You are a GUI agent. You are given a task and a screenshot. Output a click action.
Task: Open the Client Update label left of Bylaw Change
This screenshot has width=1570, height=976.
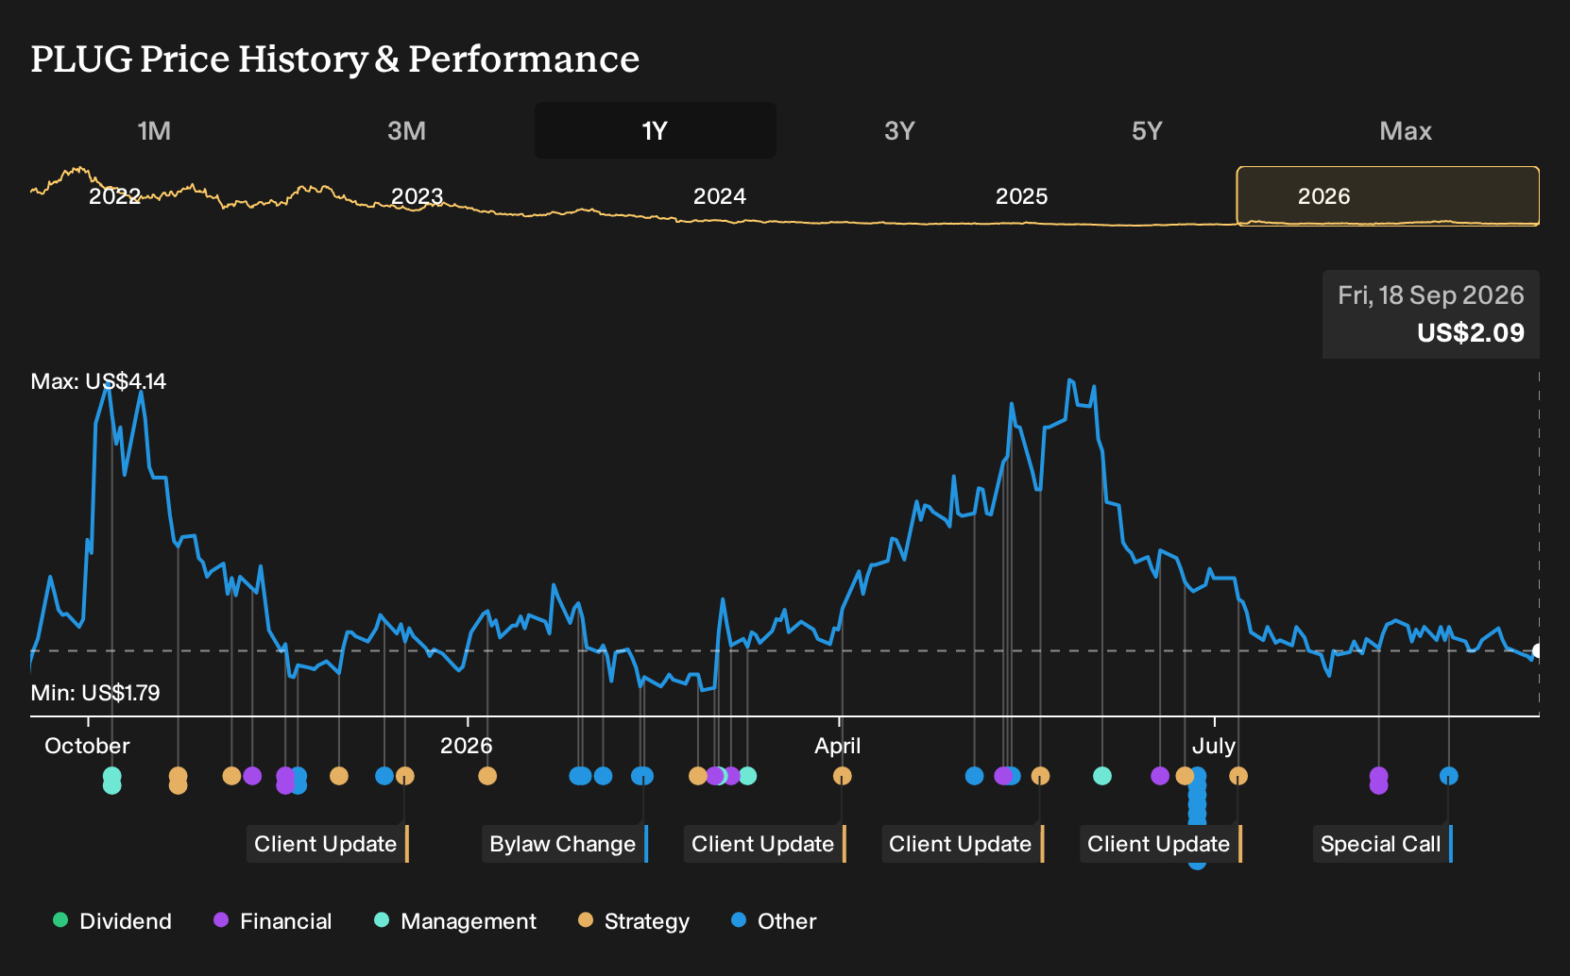(327, 844)
